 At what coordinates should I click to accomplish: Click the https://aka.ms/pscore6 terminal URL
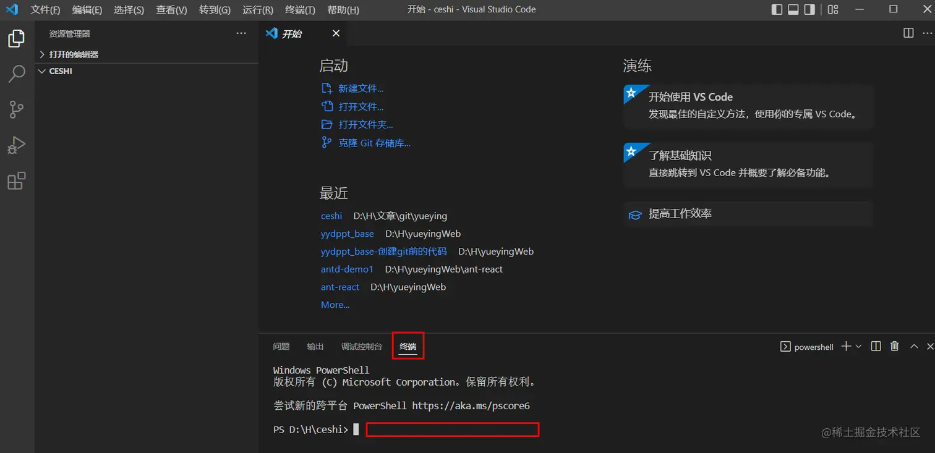coord(471,406)
